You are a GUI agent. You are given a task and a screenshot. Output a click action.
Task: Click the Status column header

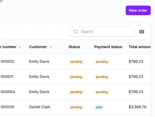74,47
